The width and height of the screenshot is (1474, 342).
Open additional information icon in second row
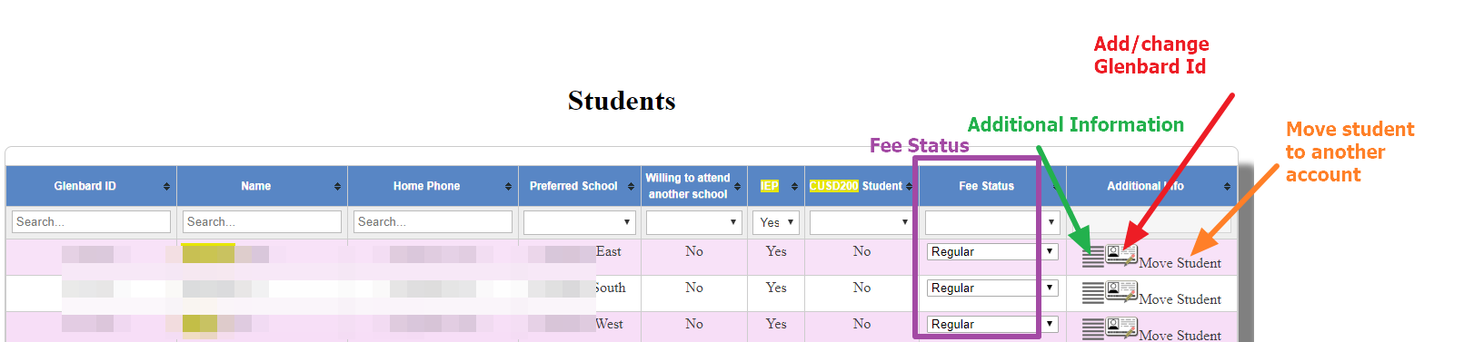pos(1093,292)
